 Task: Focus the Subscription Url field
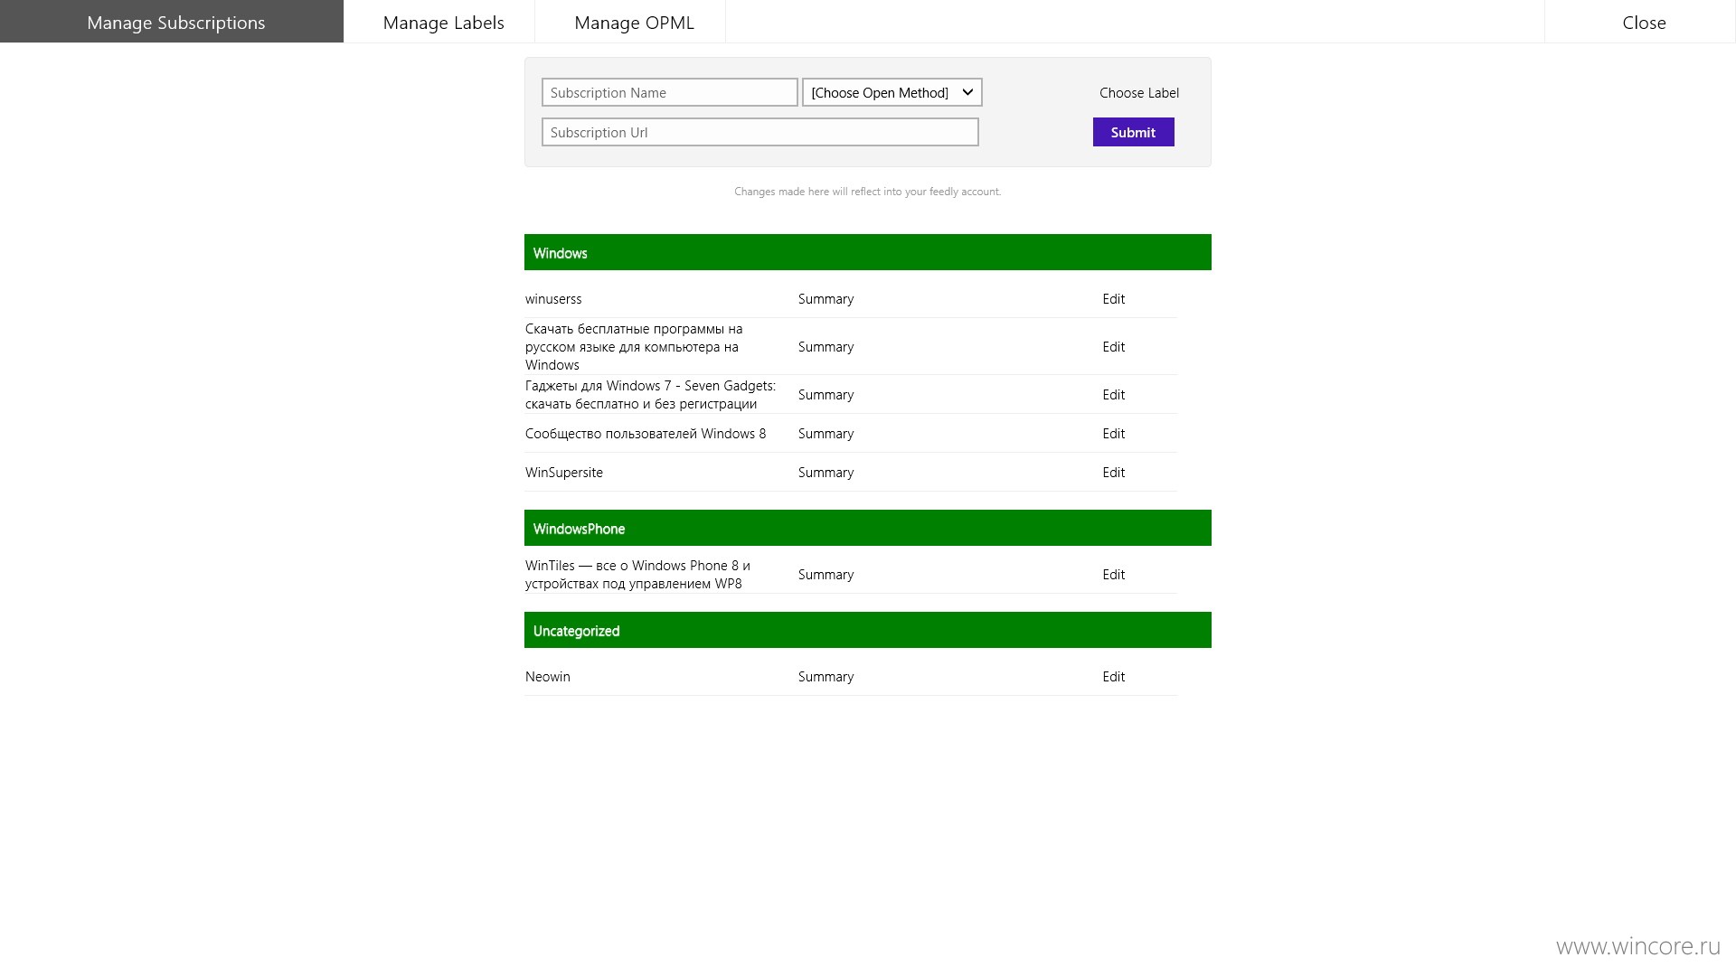point(760,132)
